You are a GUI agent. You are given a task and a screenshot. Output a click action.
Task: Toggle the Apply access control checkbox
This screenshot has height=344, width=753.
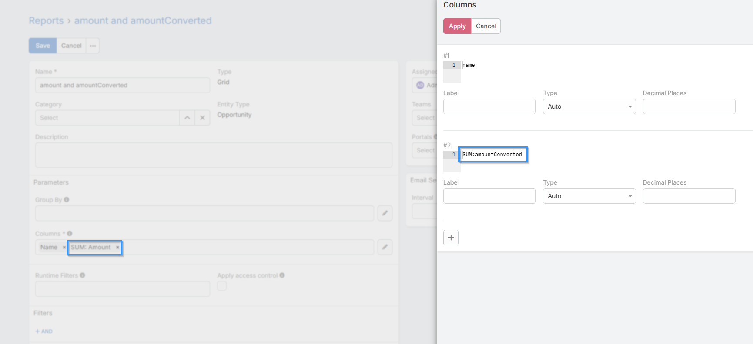click(x=222, y=286)
